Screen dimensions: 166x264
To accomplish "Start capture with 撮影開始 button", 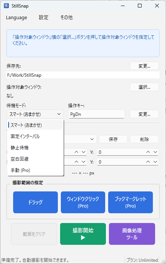I will point(83,234).
